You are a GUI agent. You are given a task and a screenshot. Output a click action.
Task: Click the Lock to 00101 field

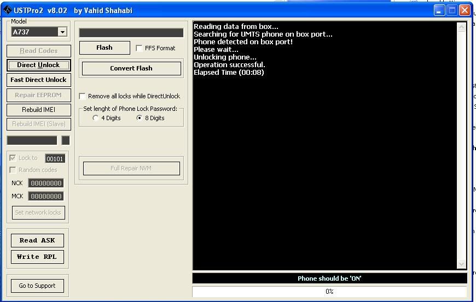point(55,158)
